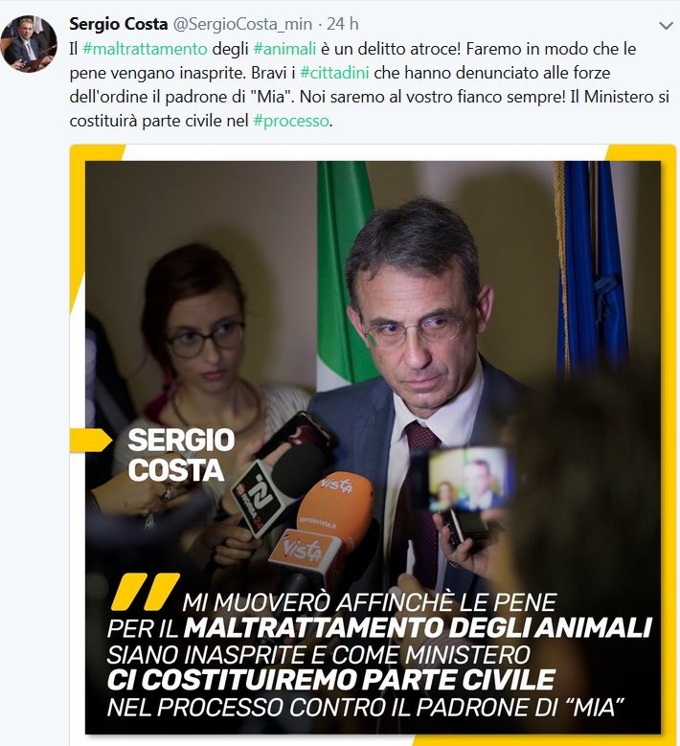Open the attached tweet image
The width and height of the screenshot is (680, 746).
[x=373, y=445]
